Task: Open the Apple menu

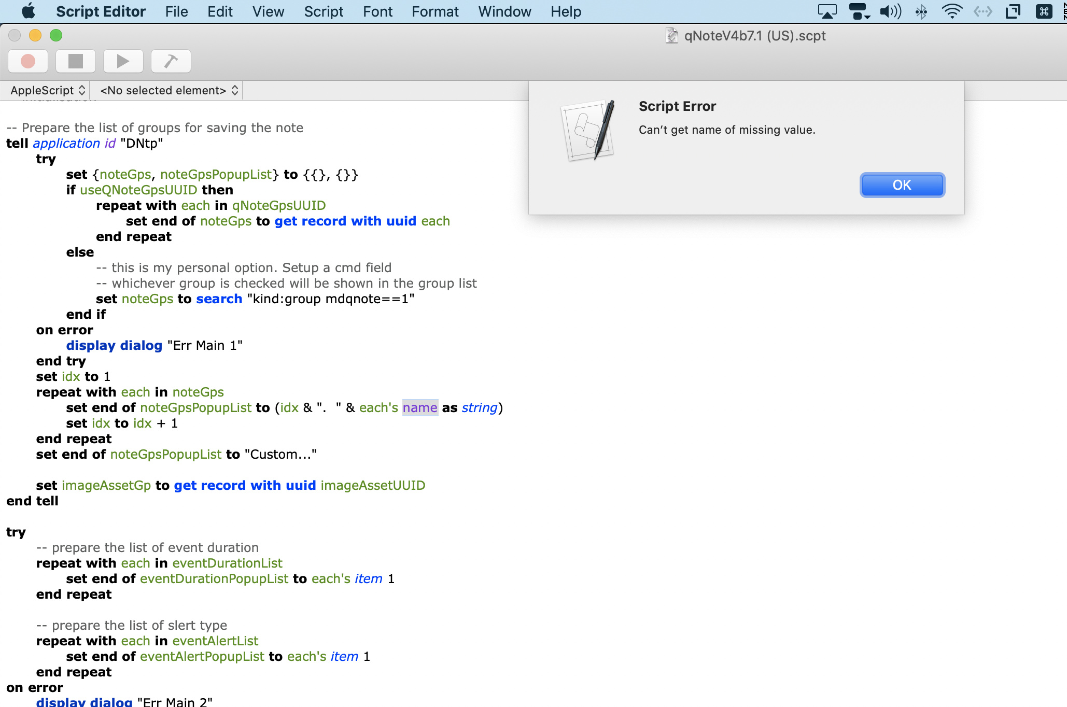Action: 29,11
